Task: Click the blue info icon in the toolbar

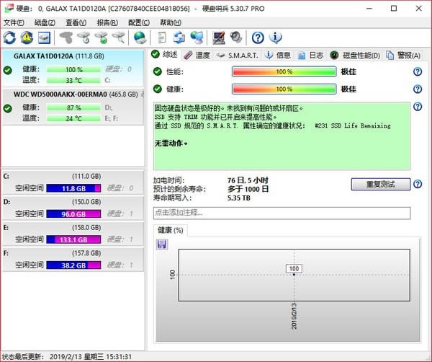Action: pyautogui.click(x=274, y=37)
